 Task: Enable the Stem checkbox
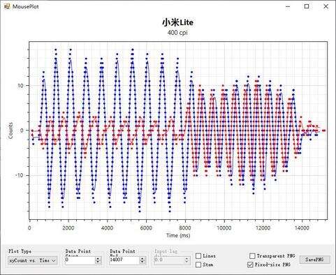[198, 265]
